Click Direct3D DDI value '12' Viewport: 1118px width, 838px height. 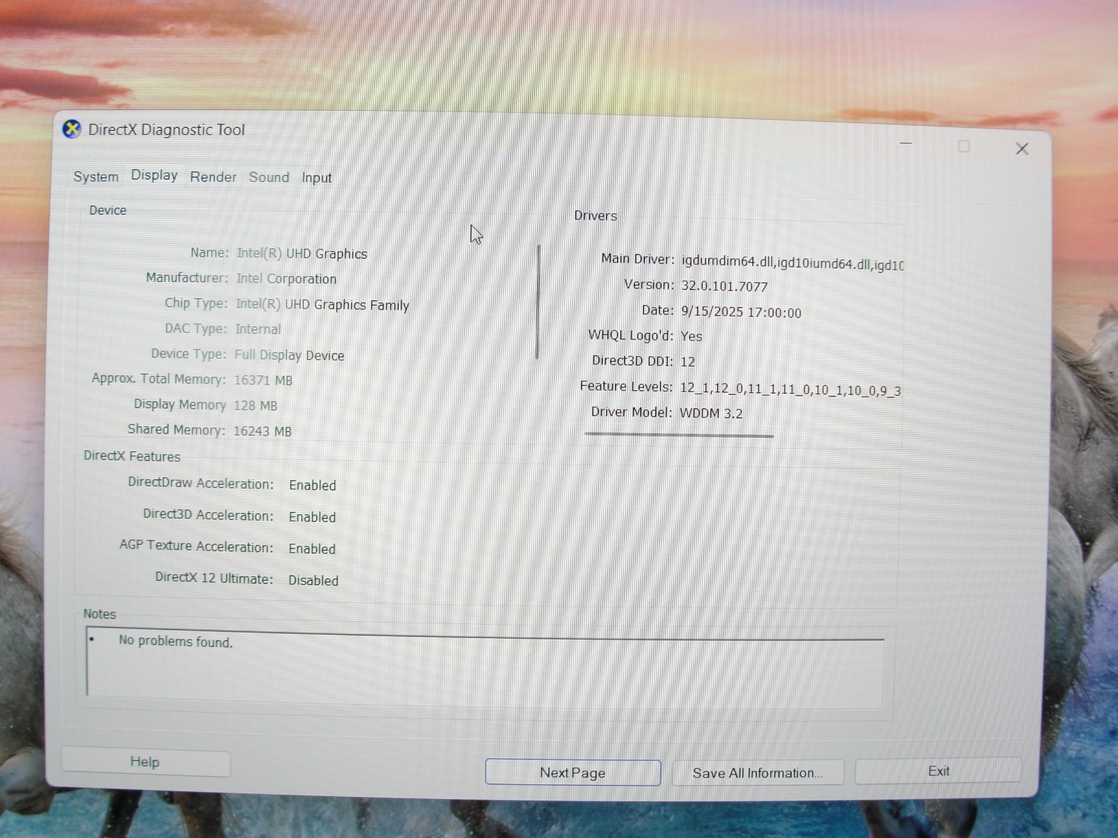[688, 361]
